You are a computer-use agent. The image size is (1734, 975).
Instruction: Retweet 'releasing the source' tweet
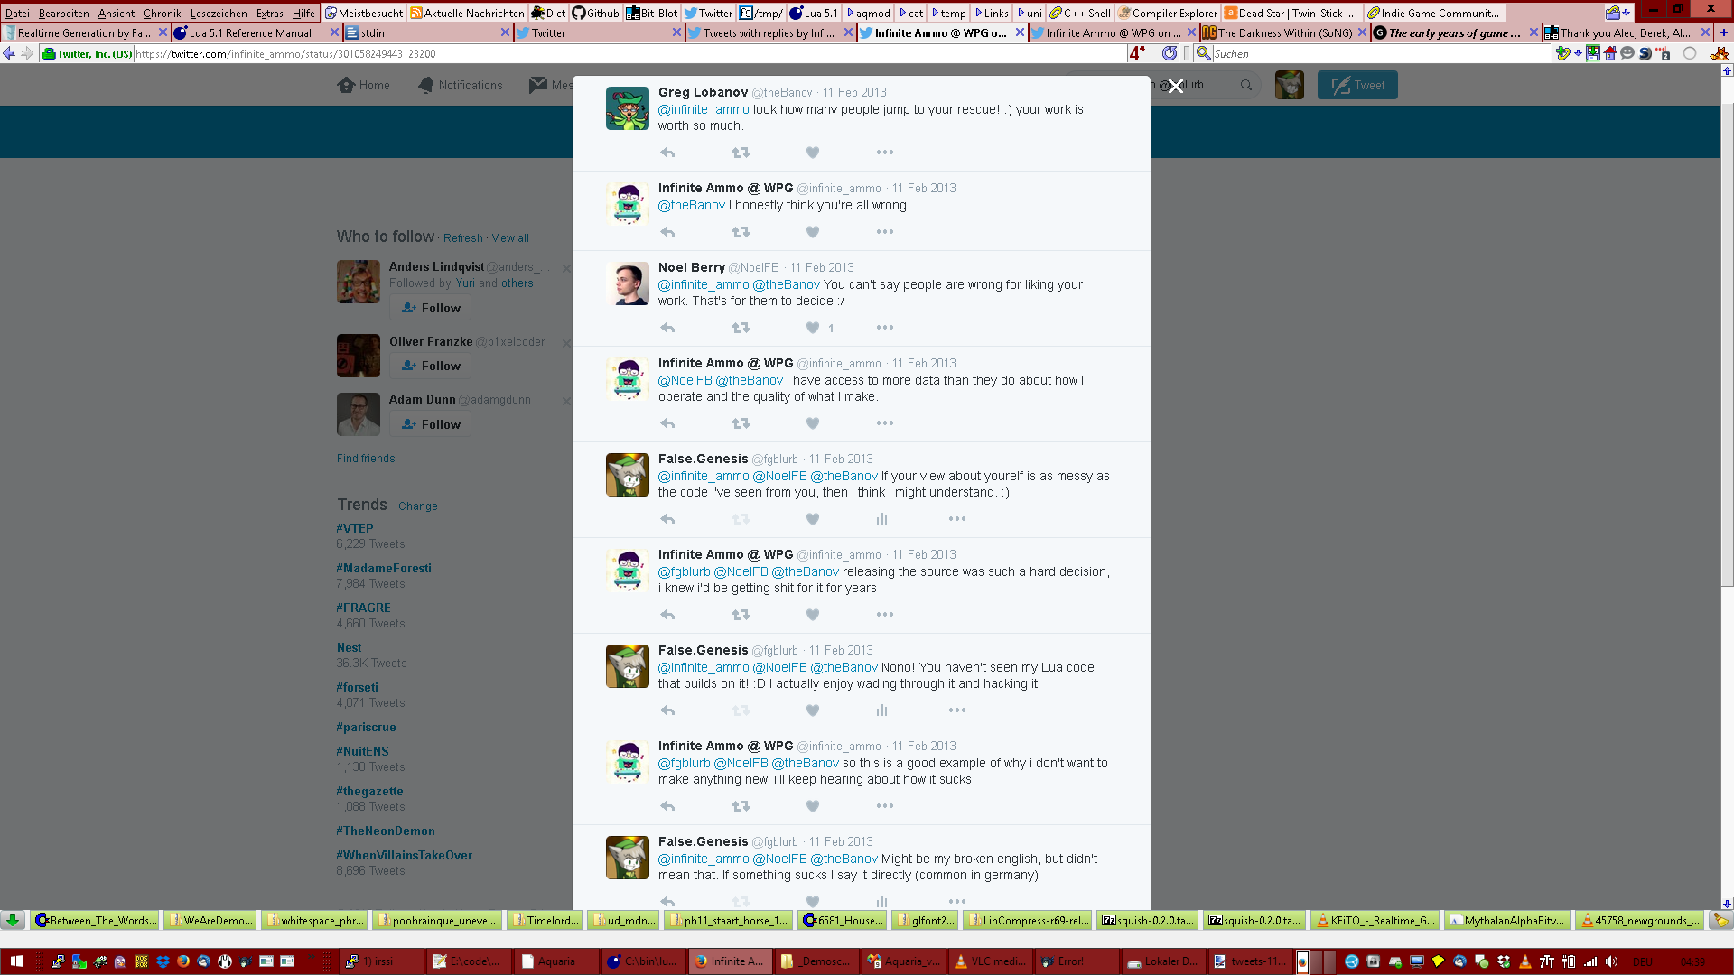pyautogui.click(x=741, y=615)
